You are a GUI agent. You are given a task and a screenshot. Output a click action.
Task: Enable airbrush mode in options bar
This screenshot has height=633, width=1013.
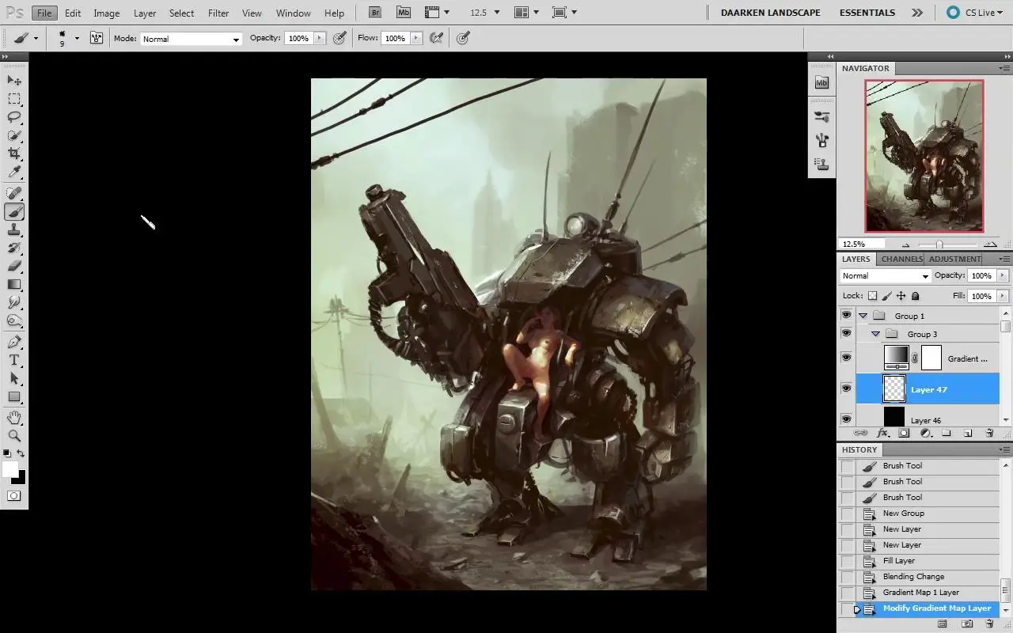[x=436, y=38]
